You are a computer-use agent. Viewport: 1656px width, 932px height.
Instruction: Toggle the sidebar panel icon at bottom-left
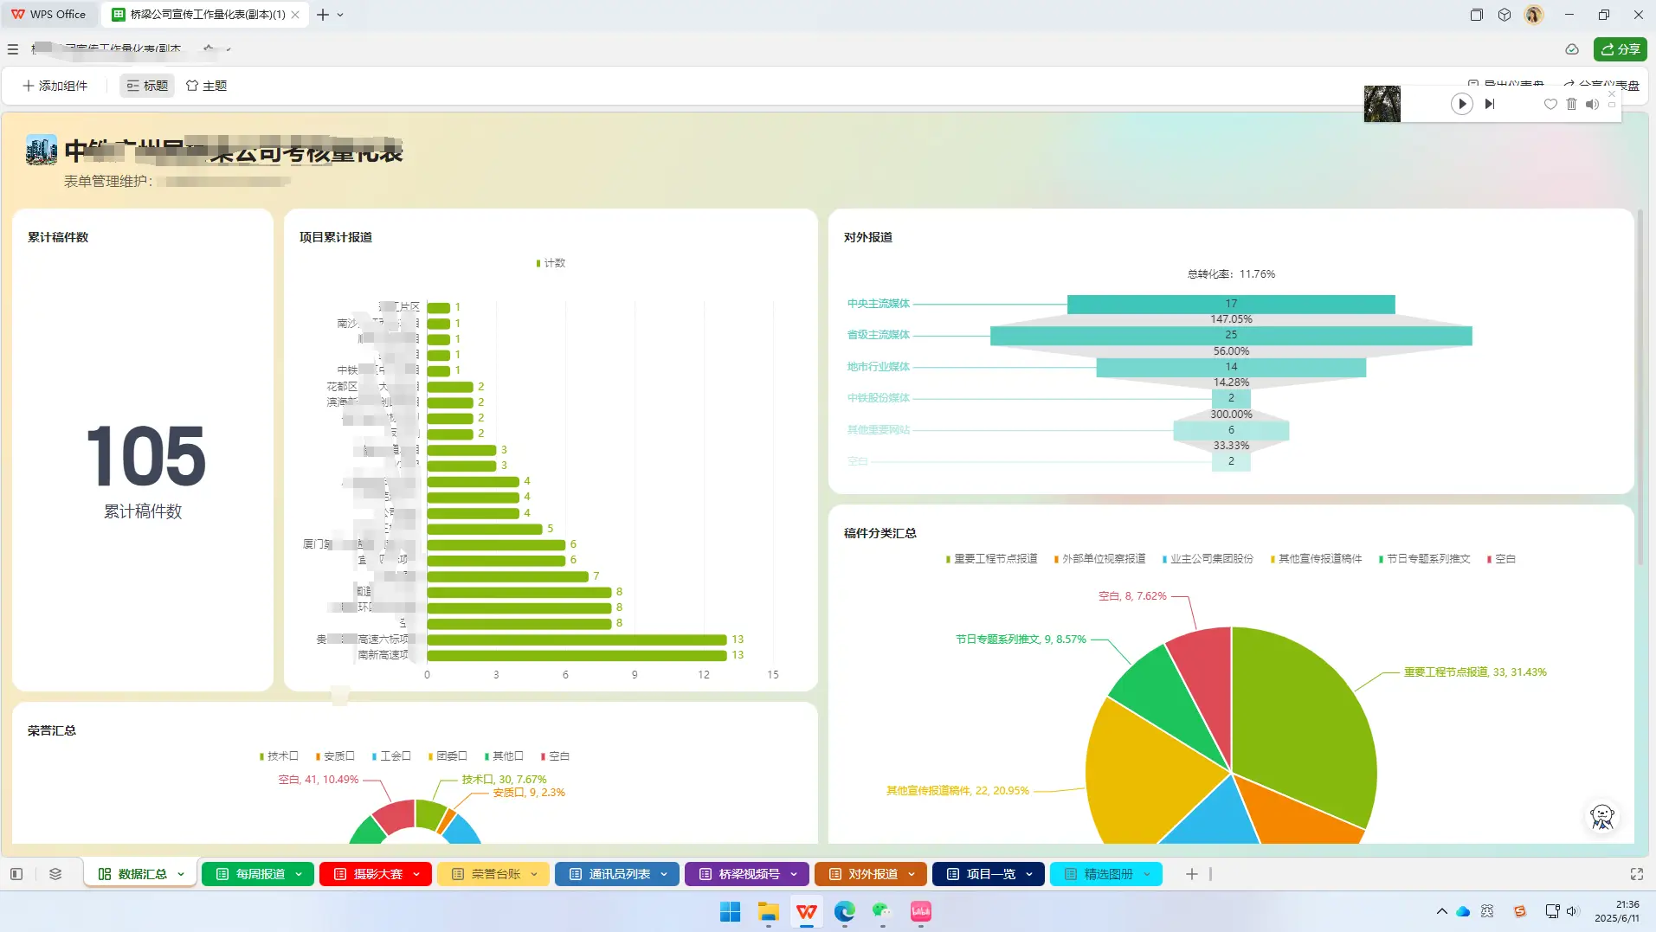tap(16, 874)
